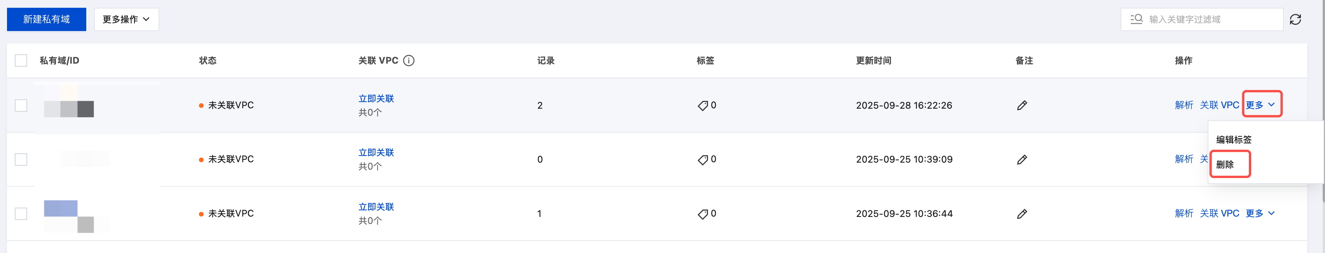
Task: Collapse the first row 更多 menu
Action: pos(1261,105)
